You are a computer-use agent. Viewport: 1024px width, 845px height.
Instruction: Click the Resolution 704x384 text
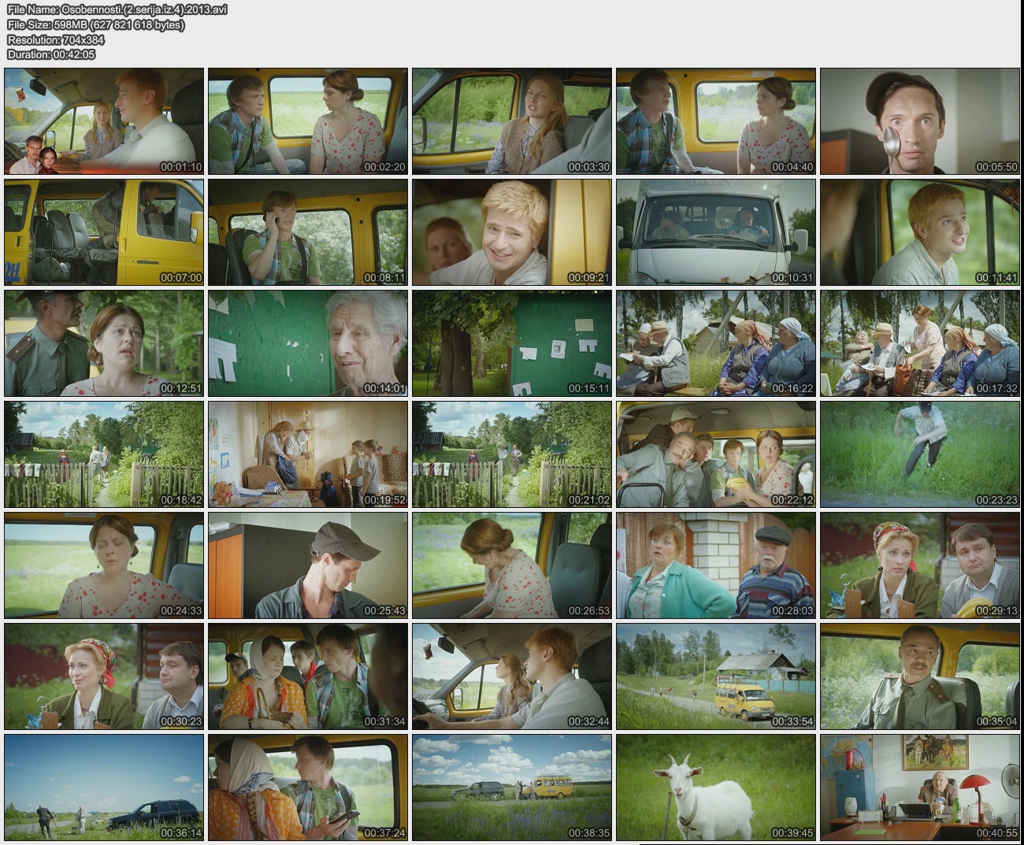55,39
